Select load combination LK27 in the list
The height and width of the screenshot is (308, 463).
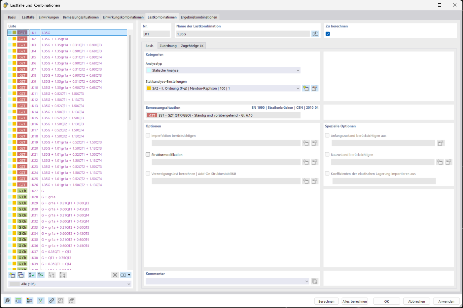coord(66,191)
